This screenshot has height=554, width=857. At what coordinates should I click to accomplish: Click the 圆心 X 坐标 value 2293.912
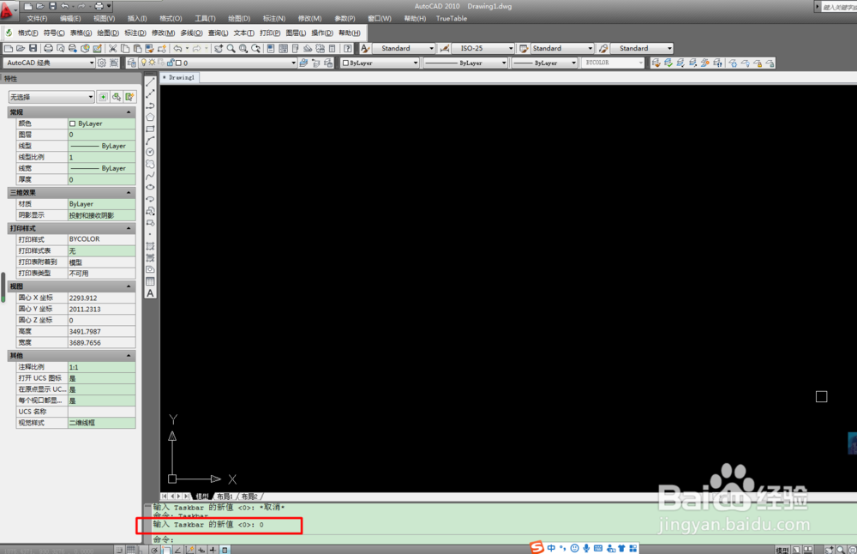[102, 298]
